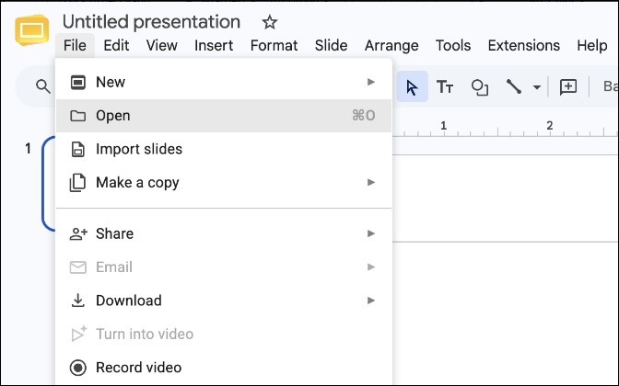Click the Google Slides home logo
The width and height of the screenshot is (619, 386).
[x=32, y=29]
